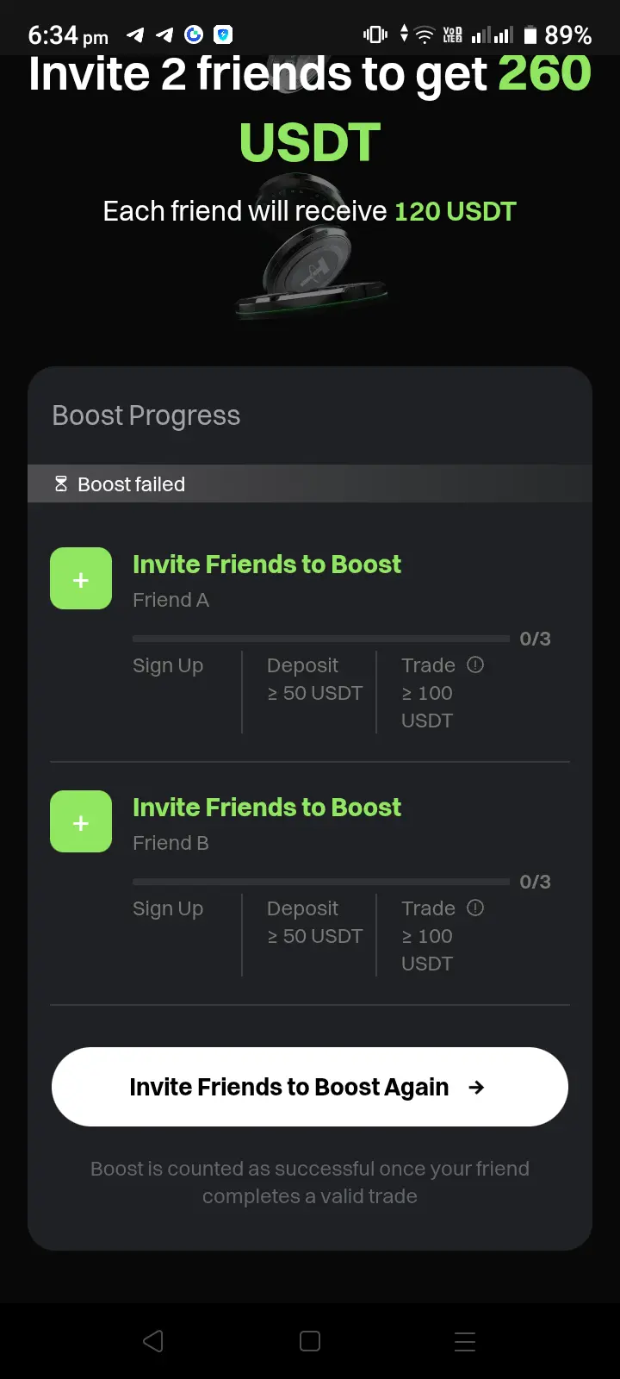Open Trade info icon for Friend A
Screen dimensions: 620x1379
(475, 665)
